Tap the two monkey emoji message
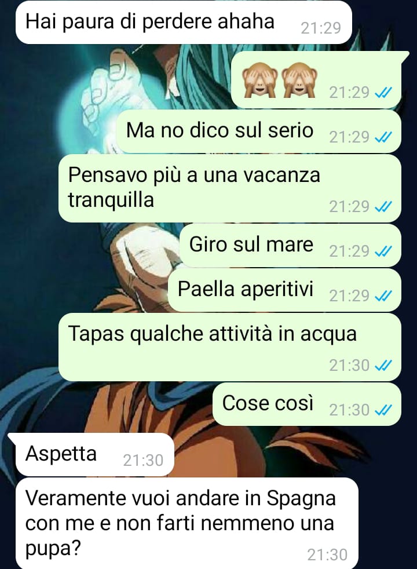 316,79
